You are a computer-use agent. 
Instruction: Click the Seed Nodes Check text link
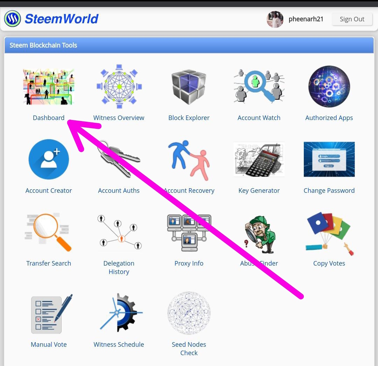pyautogui.click(x=189, y=349)
